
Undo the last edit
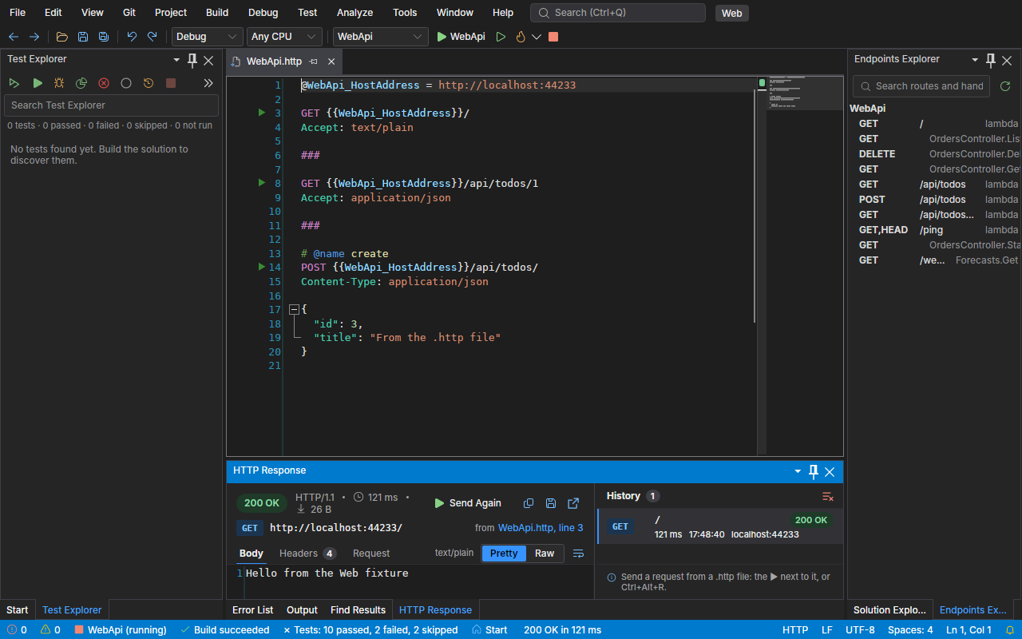[x=132, y=37]
